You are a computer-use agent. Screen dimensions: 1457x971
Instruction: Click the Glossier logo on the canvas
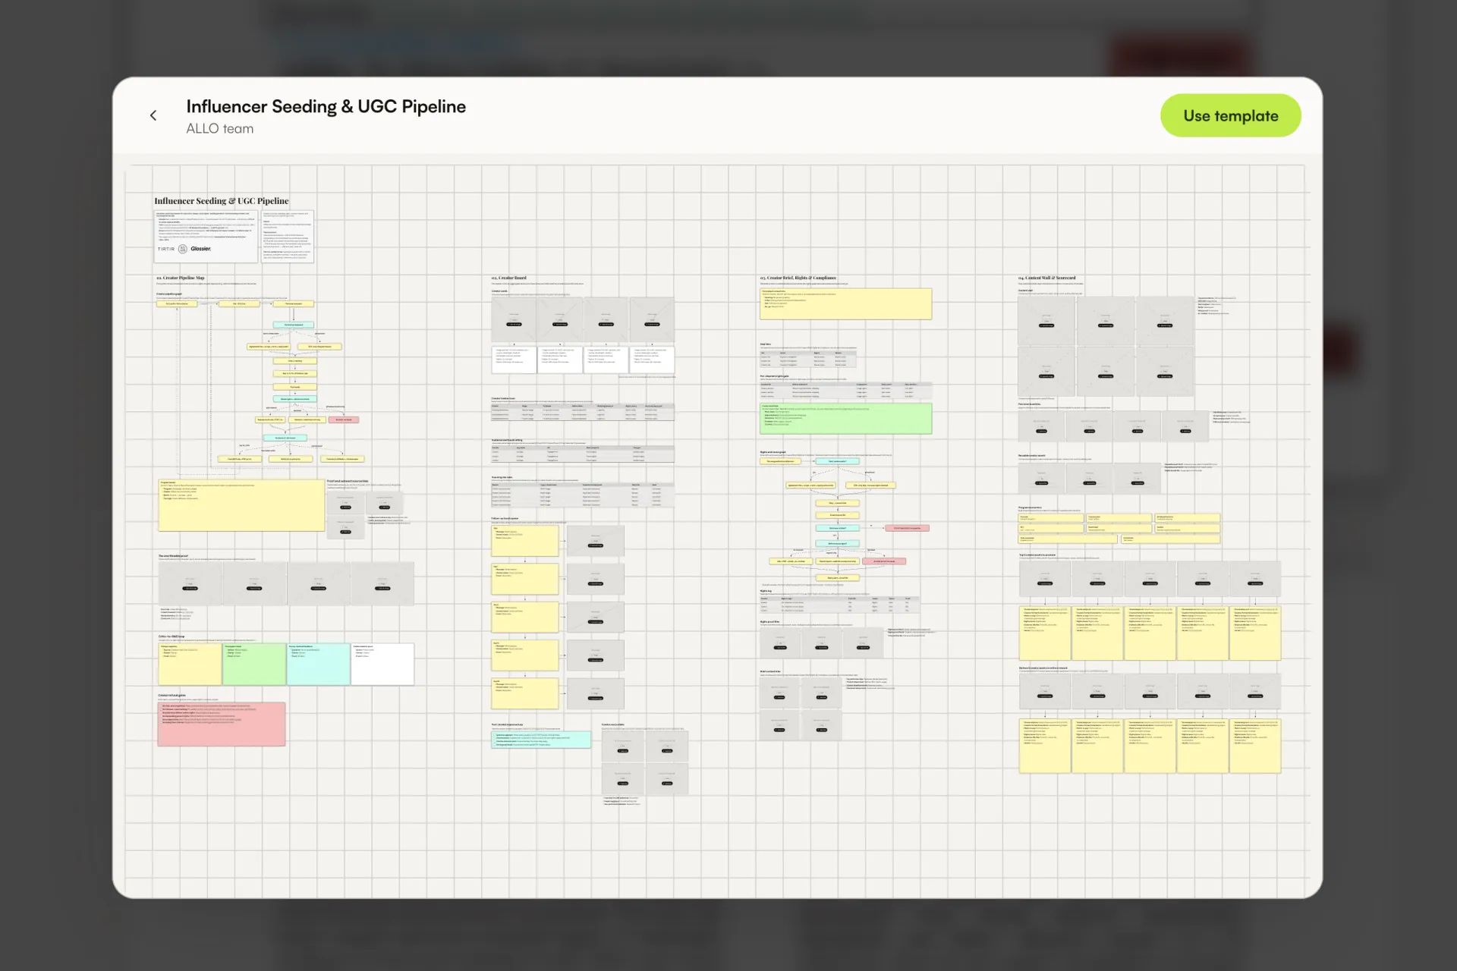coord(201,249)
